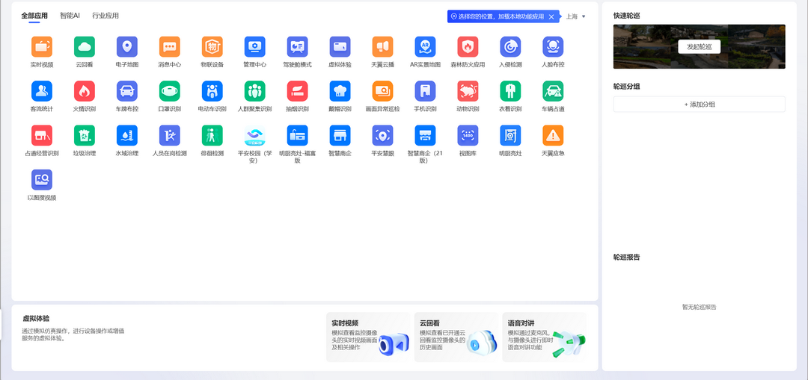Open 平安校园（学安） app icon
Viewport: 808px width, 380px height.
click(x=255, y=135)
